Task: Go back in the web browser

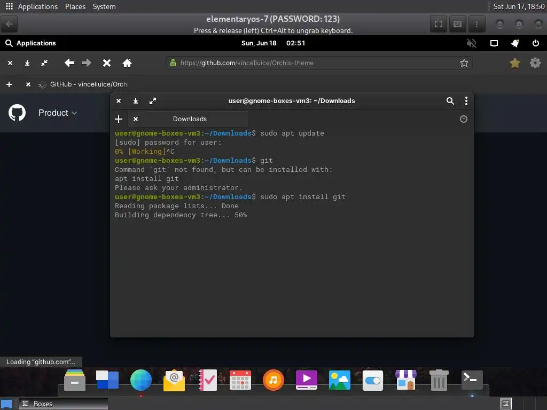Action: (69, 63)
